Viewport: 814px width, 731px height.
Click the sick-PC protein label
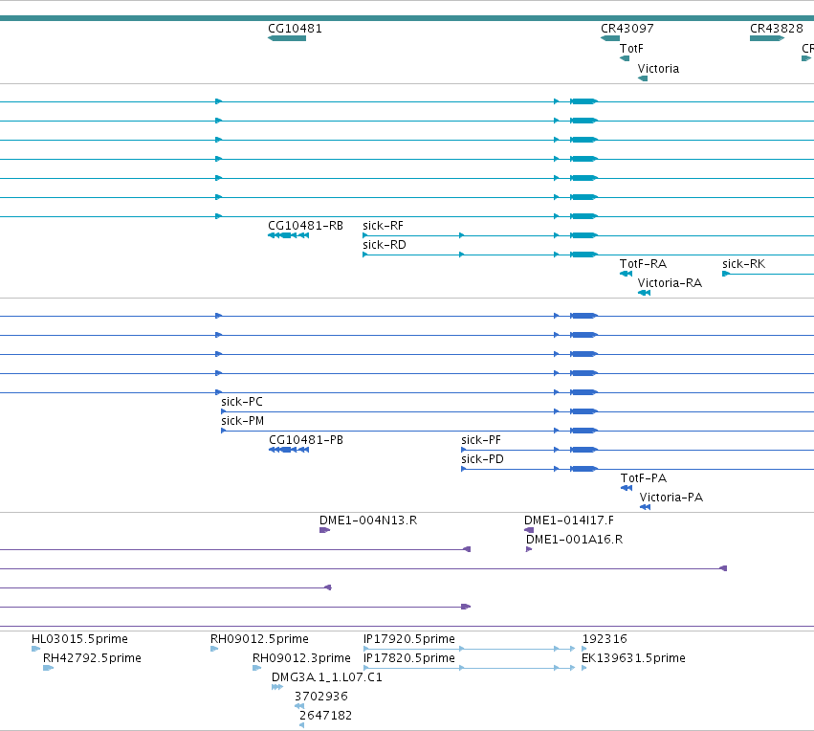point(242,402)
